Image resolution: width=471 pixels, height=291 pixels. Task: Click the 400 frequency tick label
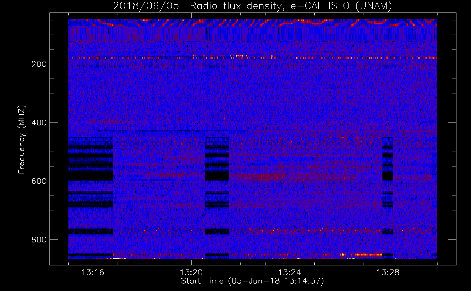[39, 123]
